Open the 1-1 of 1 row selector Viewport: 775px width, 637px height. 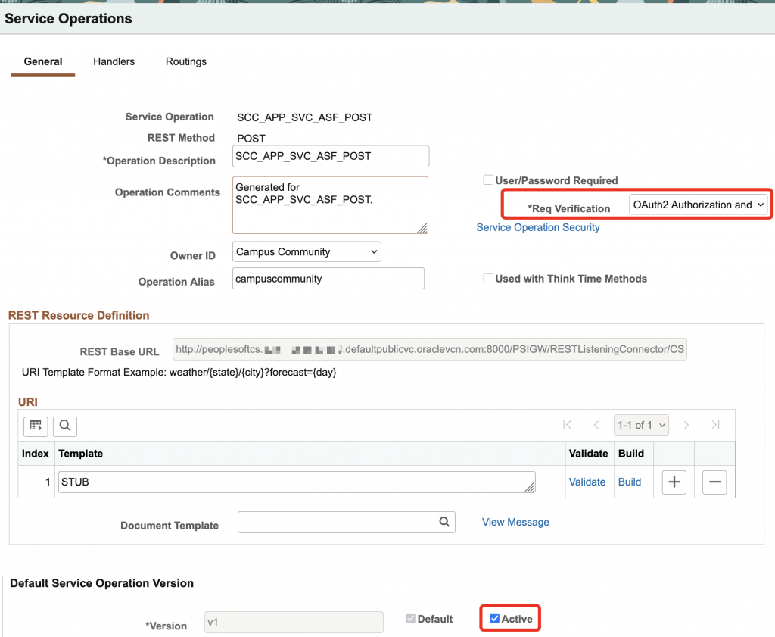(641, 425)
